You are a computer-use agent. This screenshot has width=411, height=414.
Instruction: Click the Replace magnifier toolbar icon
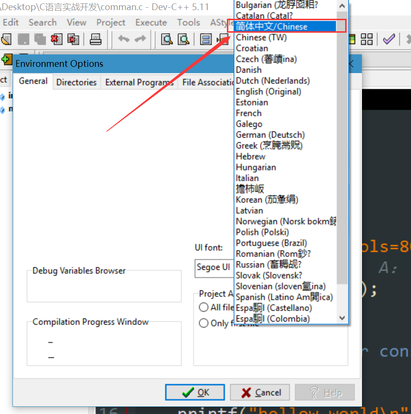[x=184, y=39]
